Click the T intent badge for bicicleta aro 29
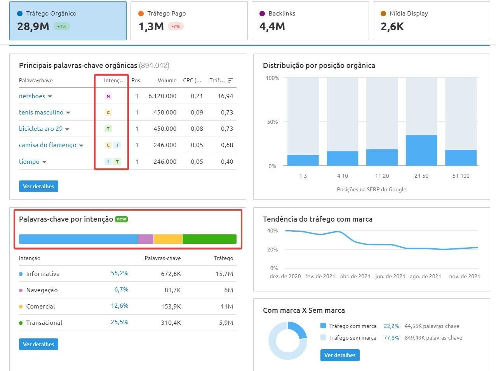This screenshot has width=496, height=371. [108, 129]
